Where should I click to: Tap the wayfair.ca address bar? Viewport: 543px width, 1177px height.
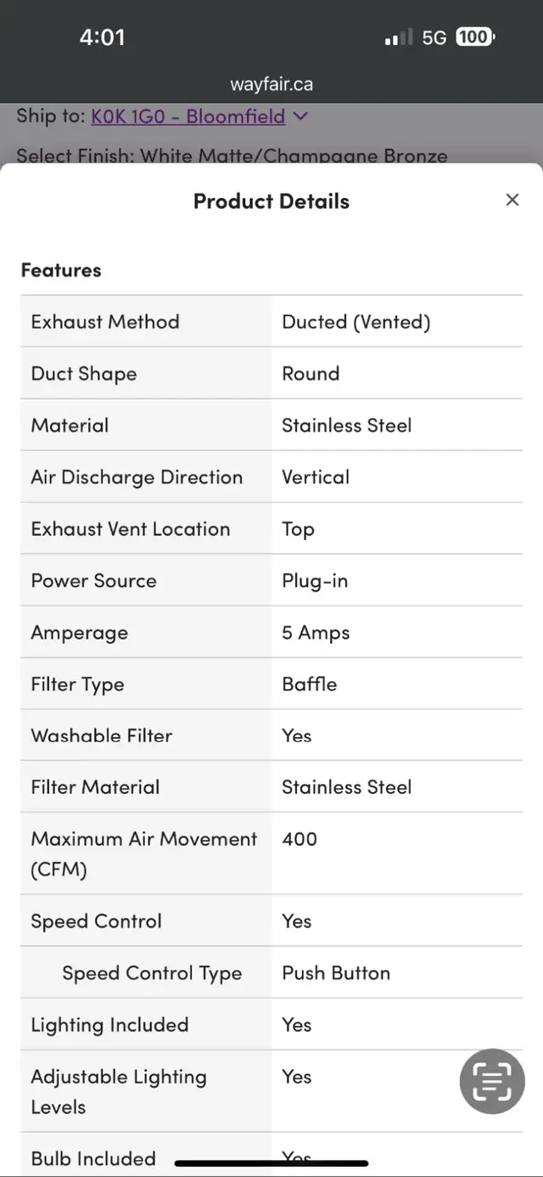271,84
